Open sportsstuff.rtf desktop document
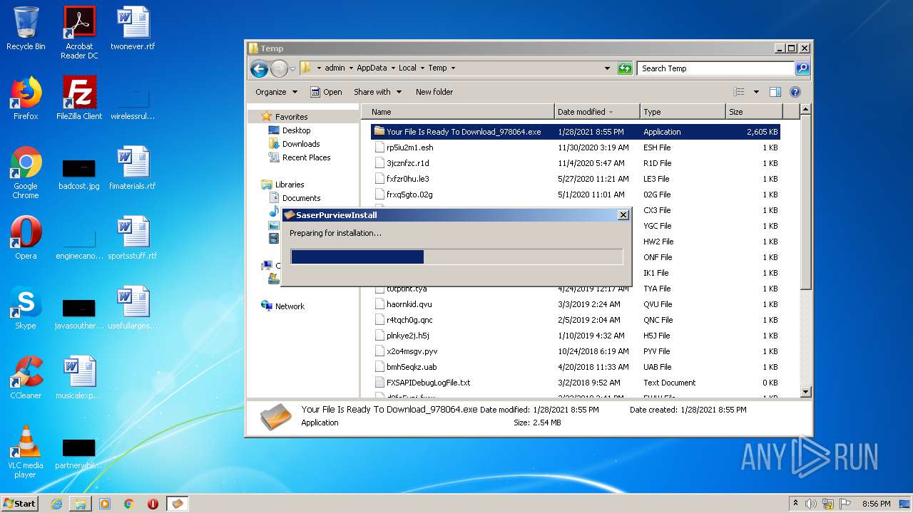This screenshot has width=913, height=513. point(133,238)
